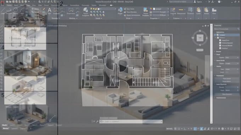
Task: Click the gear workspace icon in status bar
Action: 223,129
